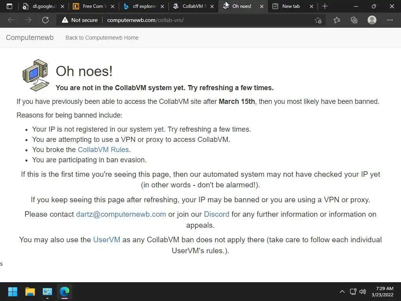
Task: Refresh the current page
Action: (x=45, y=20)
